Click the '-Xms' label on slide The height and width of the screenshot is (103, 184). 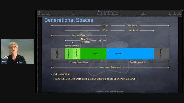pos(105,31)
